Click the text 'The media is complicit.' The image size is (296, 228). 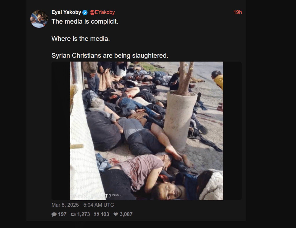point(85,21)
